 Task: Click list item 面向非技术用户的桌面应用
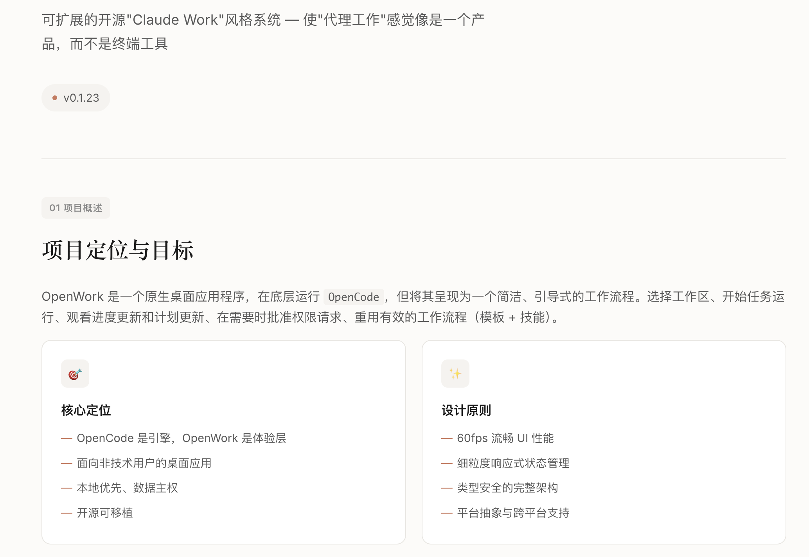click(144, 463)
